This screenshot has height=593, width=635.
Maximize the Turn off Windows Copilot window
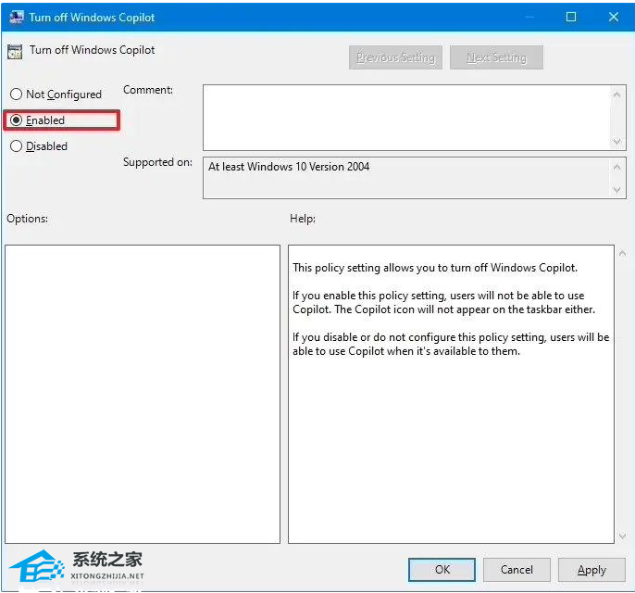[571, 17]
